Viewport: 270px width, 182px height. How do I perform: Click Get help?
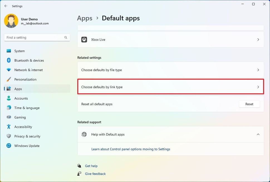coord(91,166)
